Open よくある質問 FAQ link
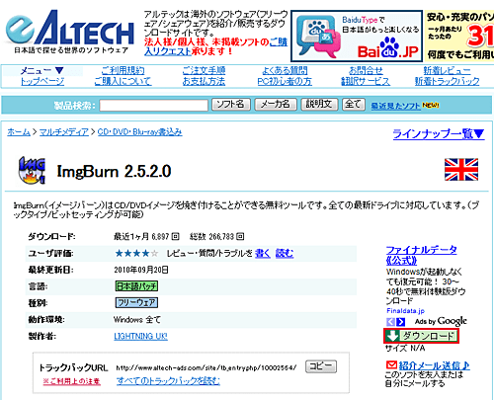The height and width of the screenshot is (400, 494). [x=285, y=70]
